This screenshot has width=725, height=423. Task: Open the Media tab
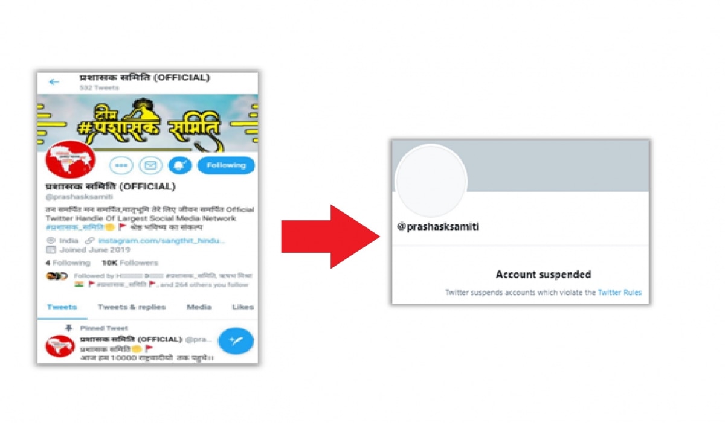pos(199,307)
